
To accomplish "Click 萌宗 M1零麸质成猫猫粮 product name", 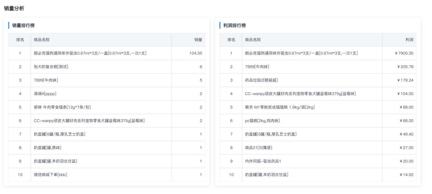I will [280, 107].
